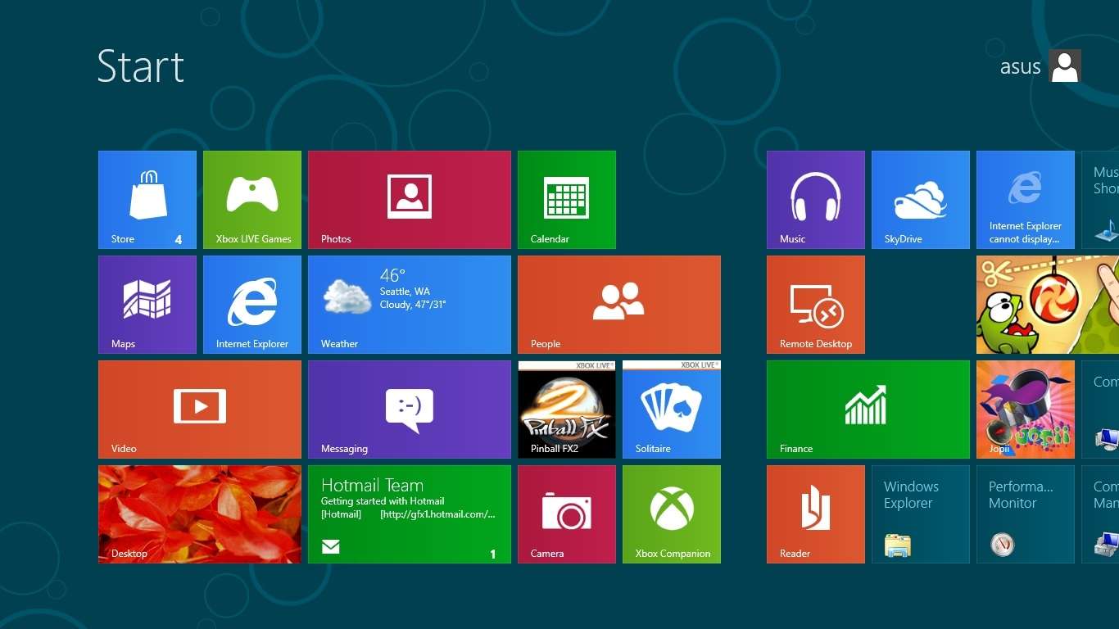
Task: Launch the Jopii paint bucket tile
Action: pyautogui.click(x=1026, y=410)
